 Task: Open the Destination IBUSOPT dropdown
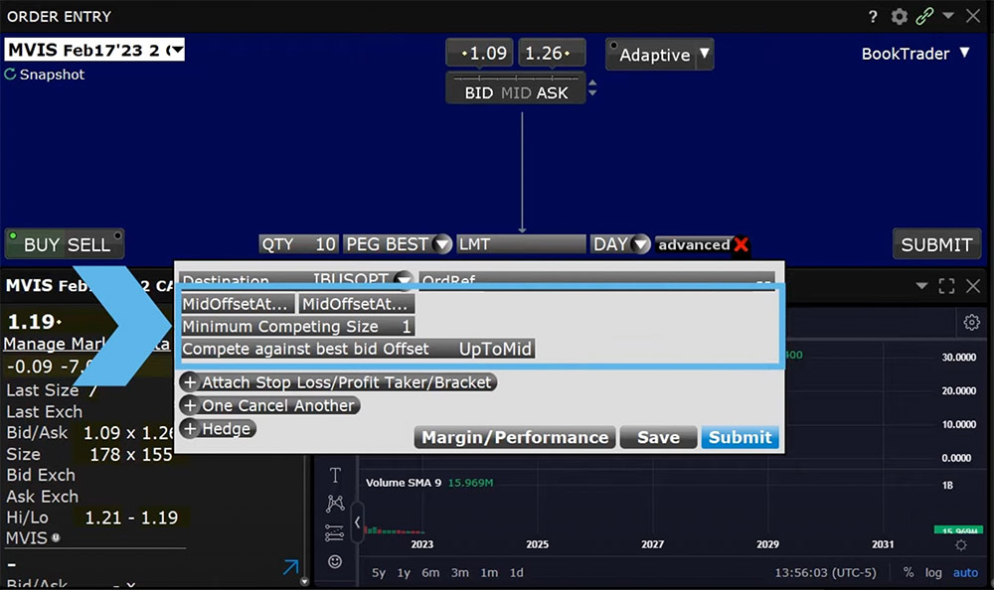pyautogui.click(x=403, y=279)
